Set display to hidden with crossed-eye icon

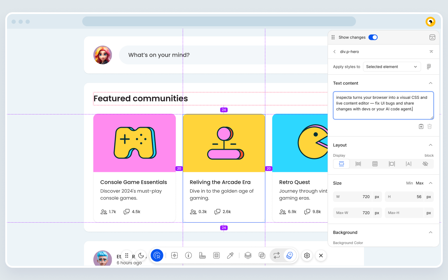(425, 164)
